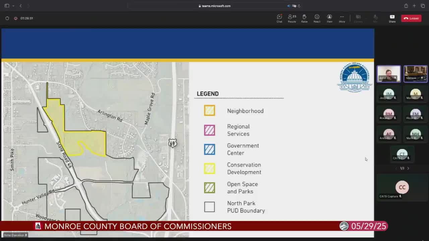Select the Jody M participant tile

[389, 95]
